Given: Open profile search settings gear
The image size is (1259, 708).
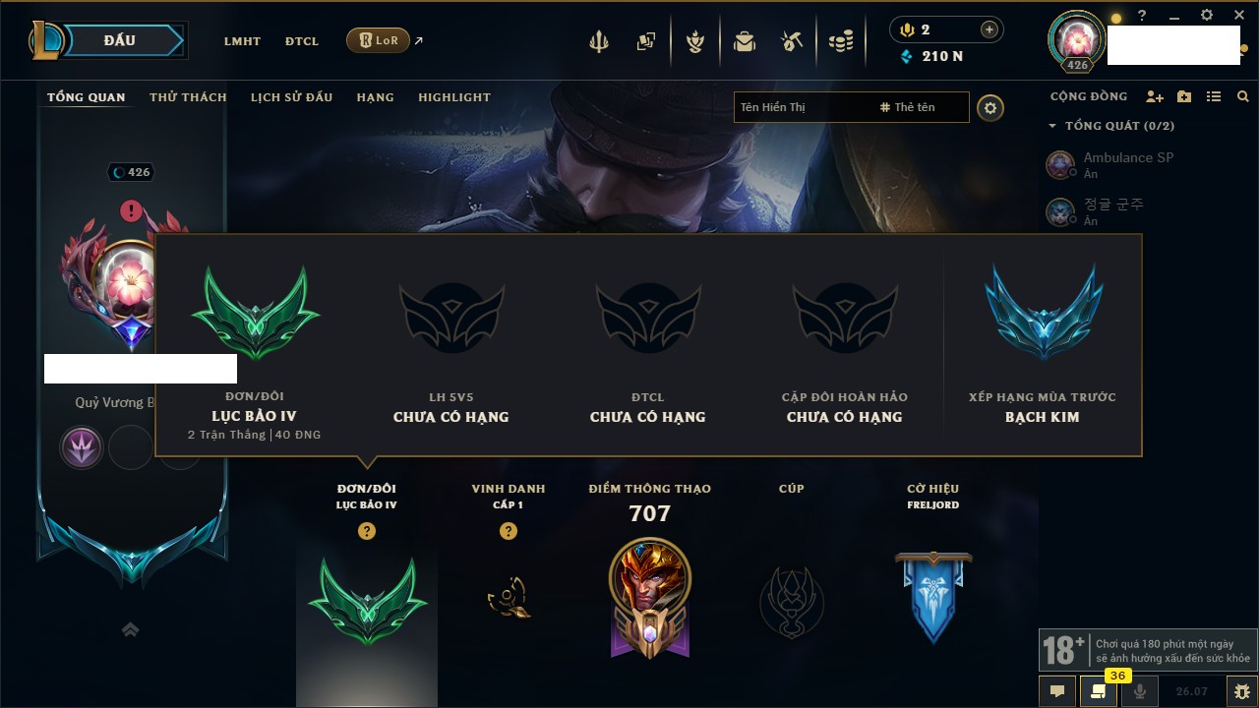Looking at the screenshot, I should 990,107.
